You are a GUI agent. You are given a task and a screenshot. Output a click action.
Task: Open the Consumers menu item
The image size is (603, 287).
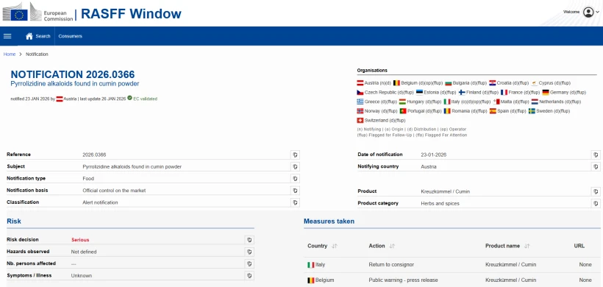pyautogui.click(x=71, y=36)
